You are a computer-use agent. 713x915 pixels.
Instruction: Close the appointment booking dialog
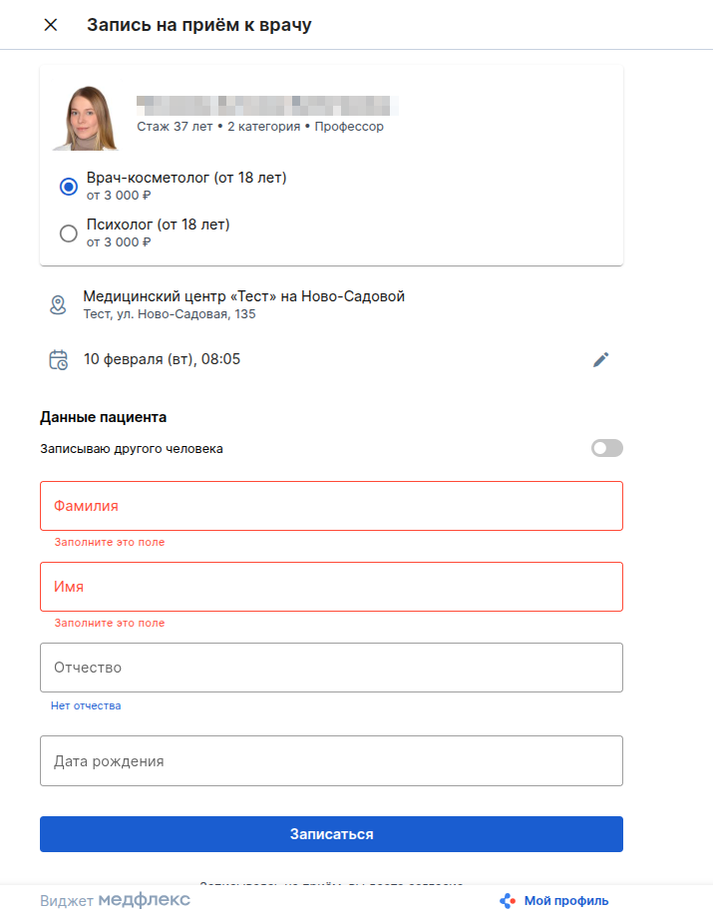[51, 25]
